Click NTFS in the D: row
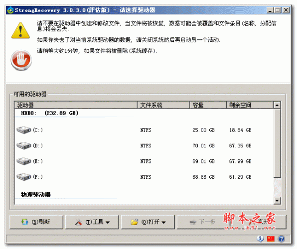Image resolution: width=297 pixels, height=249 pixels. coord(146,145)
